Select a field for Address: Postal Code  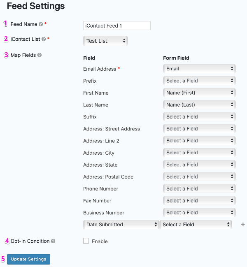[x=199, y=176]
